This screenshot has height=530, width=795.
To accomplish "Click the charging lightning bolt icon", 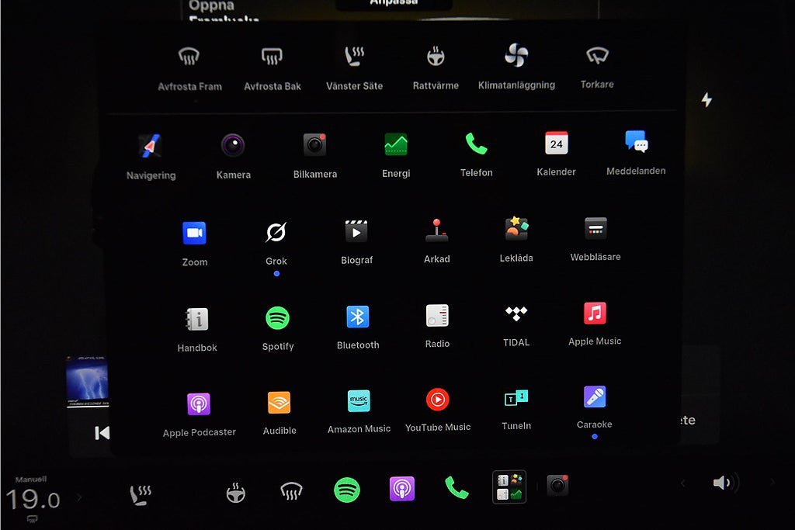I will [706, 99].
